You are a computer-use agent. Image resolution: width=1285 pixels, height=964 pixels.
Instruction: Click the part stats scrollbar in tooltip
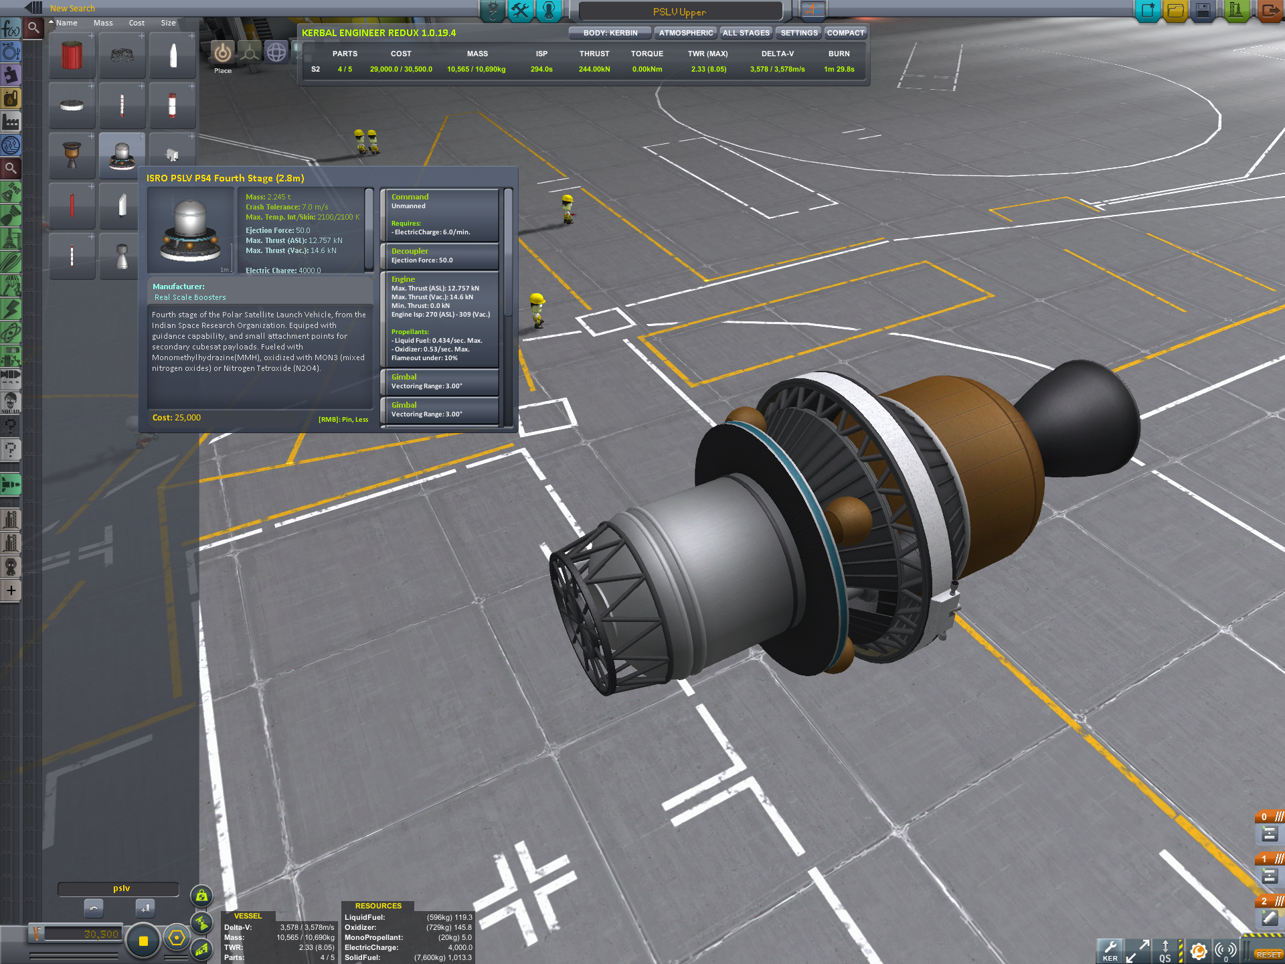coord(369,230)
